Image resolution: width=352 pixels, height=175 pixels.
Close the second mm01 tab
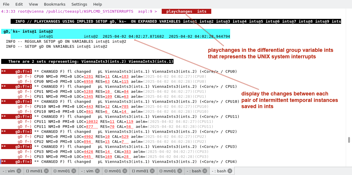click(x=74, y=171)
